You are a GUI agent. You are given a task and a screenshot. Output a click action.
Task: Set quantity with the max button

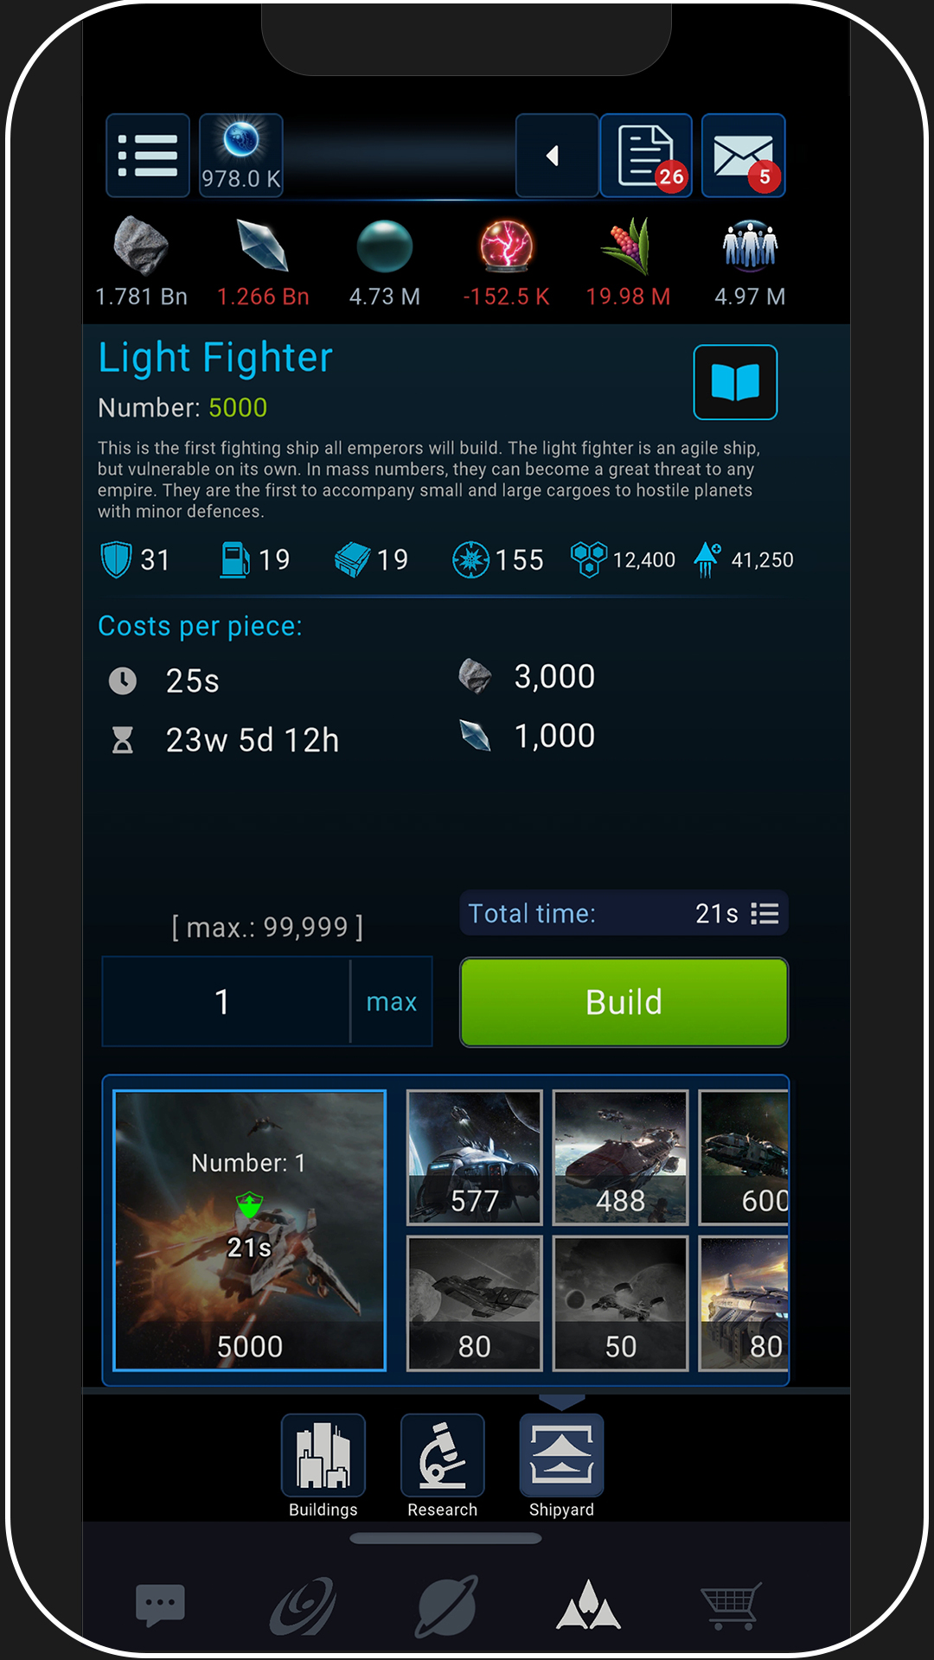(x=392, y=1002)
